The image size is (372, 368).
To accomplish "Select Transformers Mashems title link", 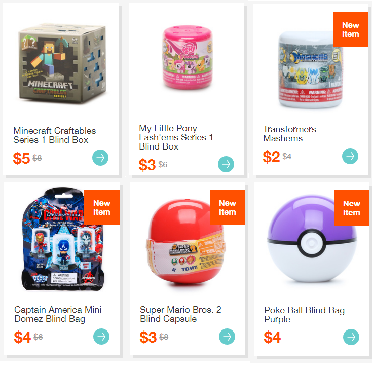I will [289, 134].
